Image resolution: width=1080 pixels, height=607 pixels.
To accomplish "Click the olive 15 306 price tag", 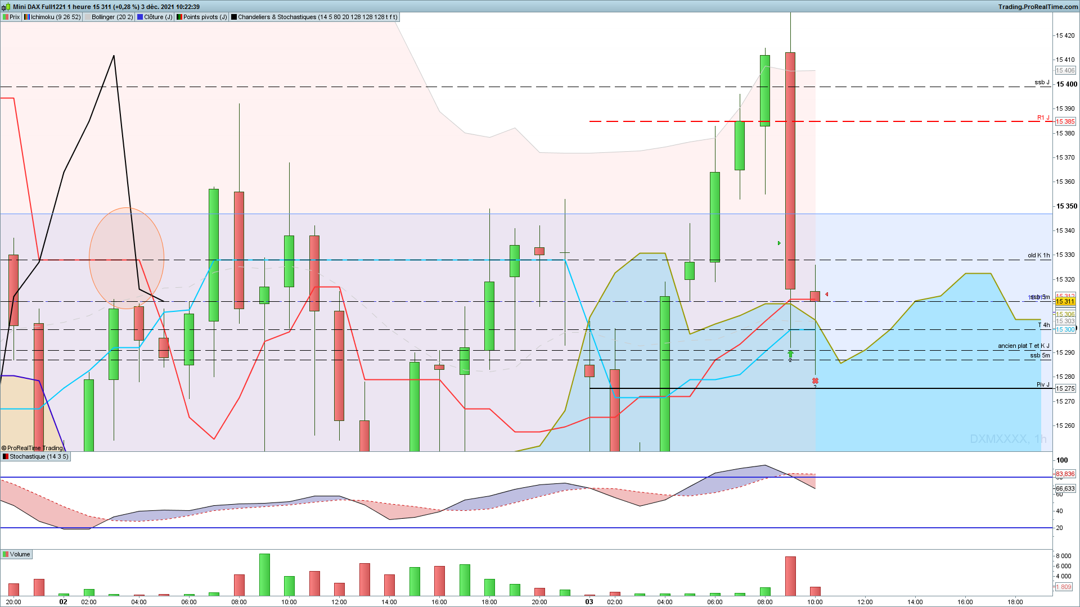I will (x=1065, y=314).
